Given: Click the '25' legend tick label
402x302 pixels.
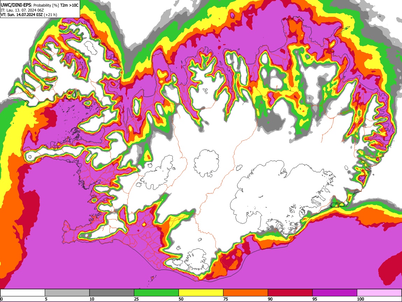Looking at the screenshot, I should tap(136, 299).
